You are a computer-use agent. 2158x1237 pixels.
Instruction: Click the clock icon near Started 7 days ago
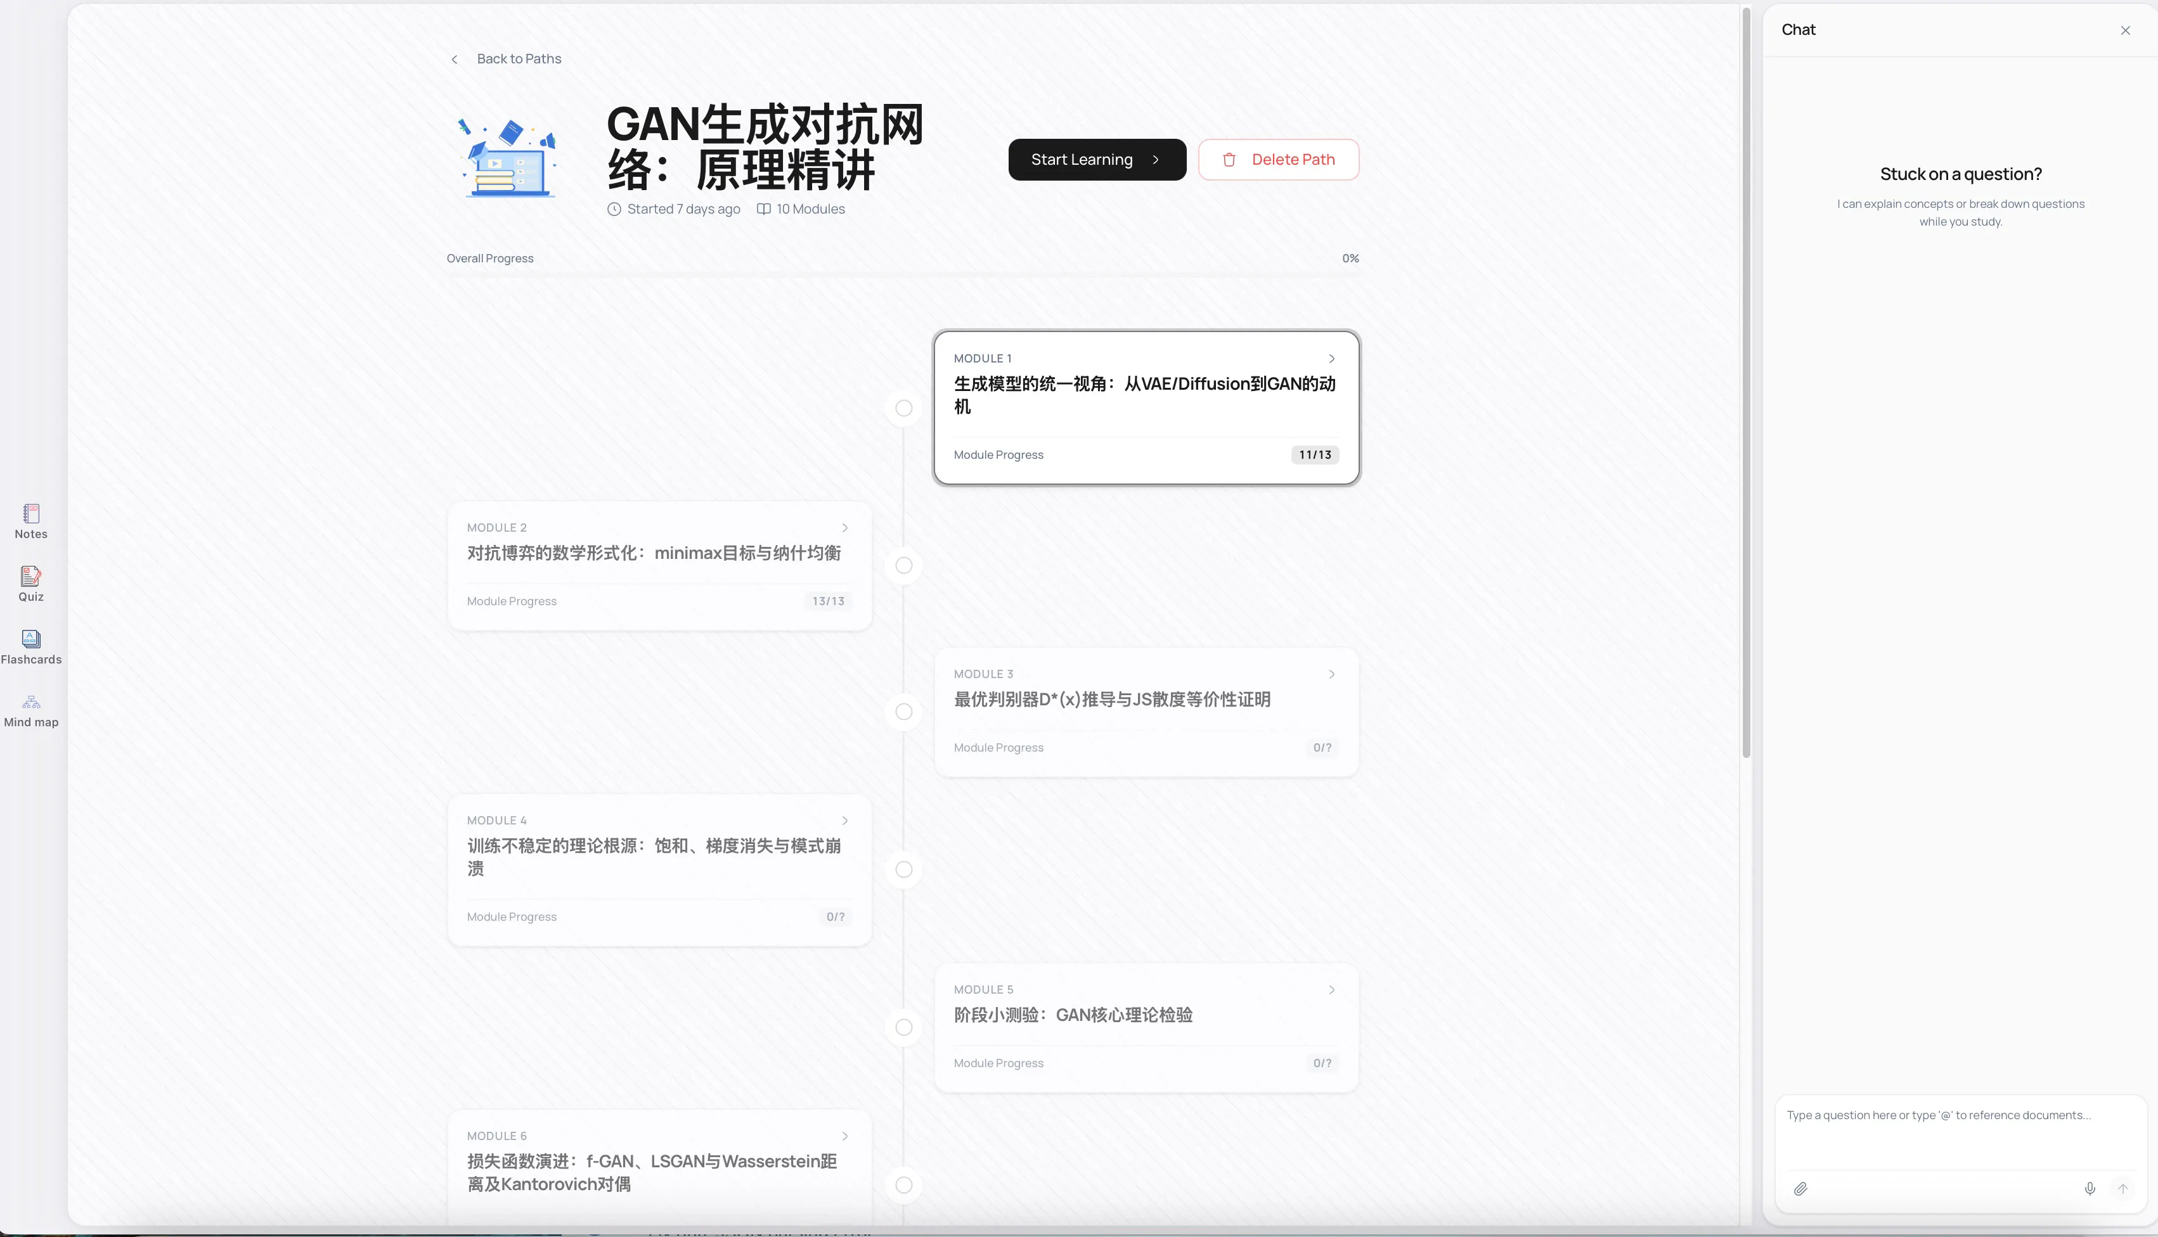point(614,209)
